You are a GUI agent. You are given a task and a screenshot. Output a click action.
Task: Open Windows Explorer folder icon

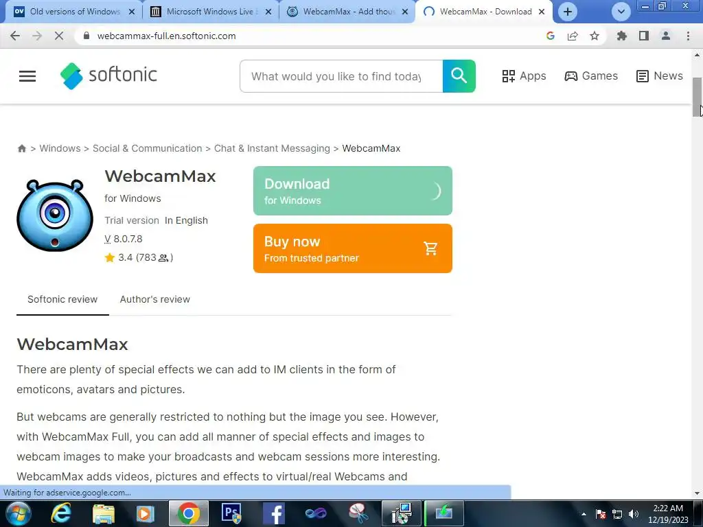pyautogui.click(x=104, y=513)
